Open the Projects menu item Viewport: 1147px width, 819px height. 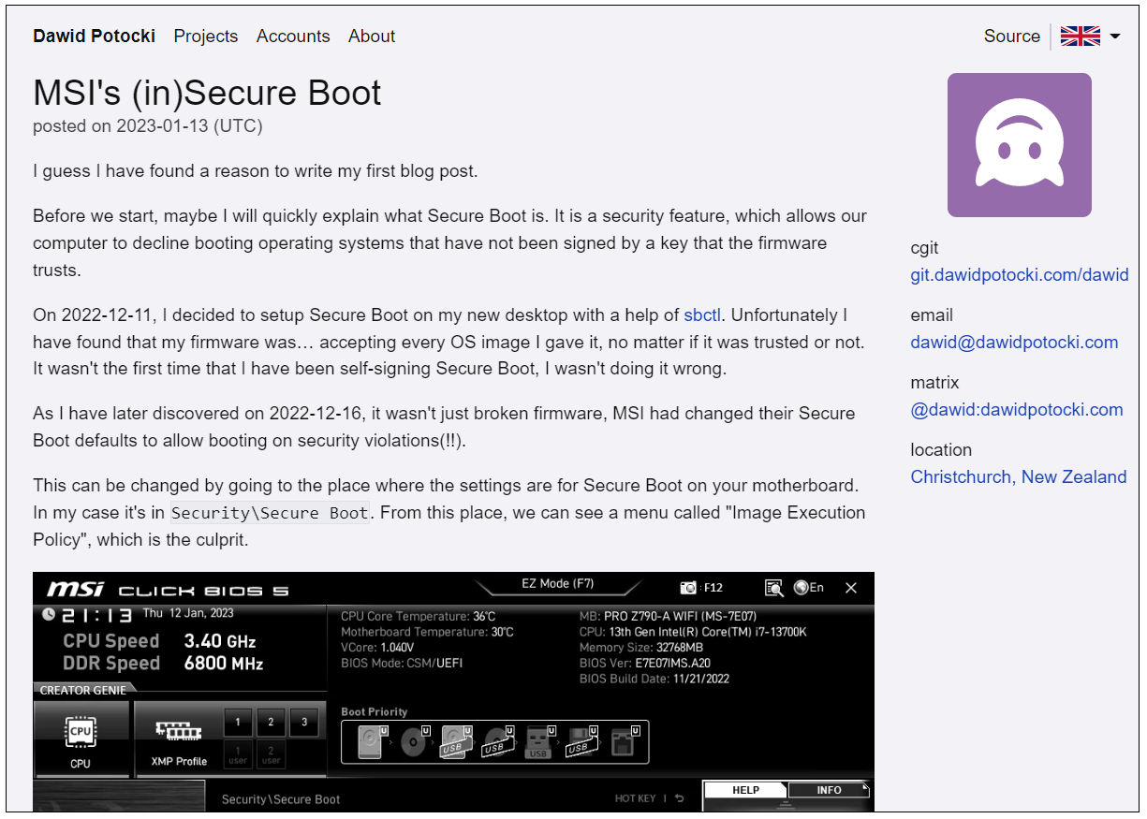pos(206,37)
